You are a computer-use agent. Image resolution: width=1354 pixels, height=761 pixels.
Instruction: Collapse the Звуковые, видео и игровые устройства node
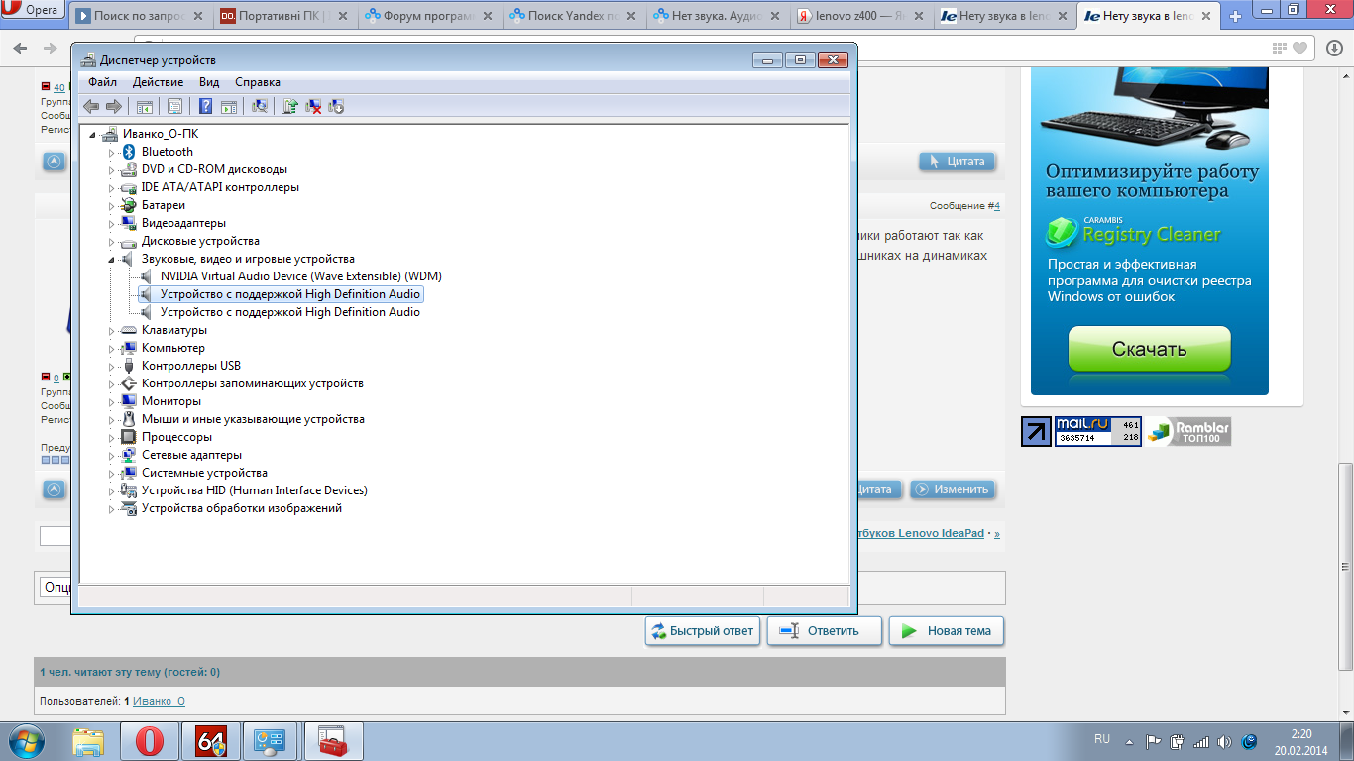click(x=112, y=260)
